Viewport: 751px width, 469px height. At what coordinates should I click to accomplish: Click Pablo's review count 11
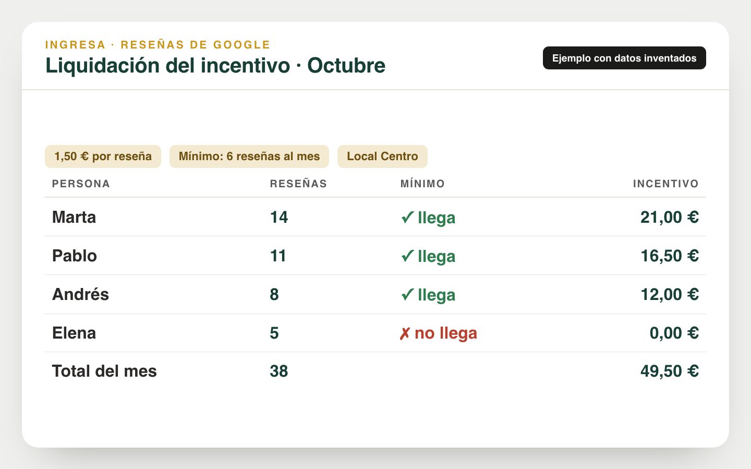tap(278, 256)
